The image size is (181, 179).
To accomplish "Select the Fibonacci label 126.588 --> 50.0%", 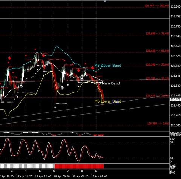I will pyautogui.click(x=157, y=64).
